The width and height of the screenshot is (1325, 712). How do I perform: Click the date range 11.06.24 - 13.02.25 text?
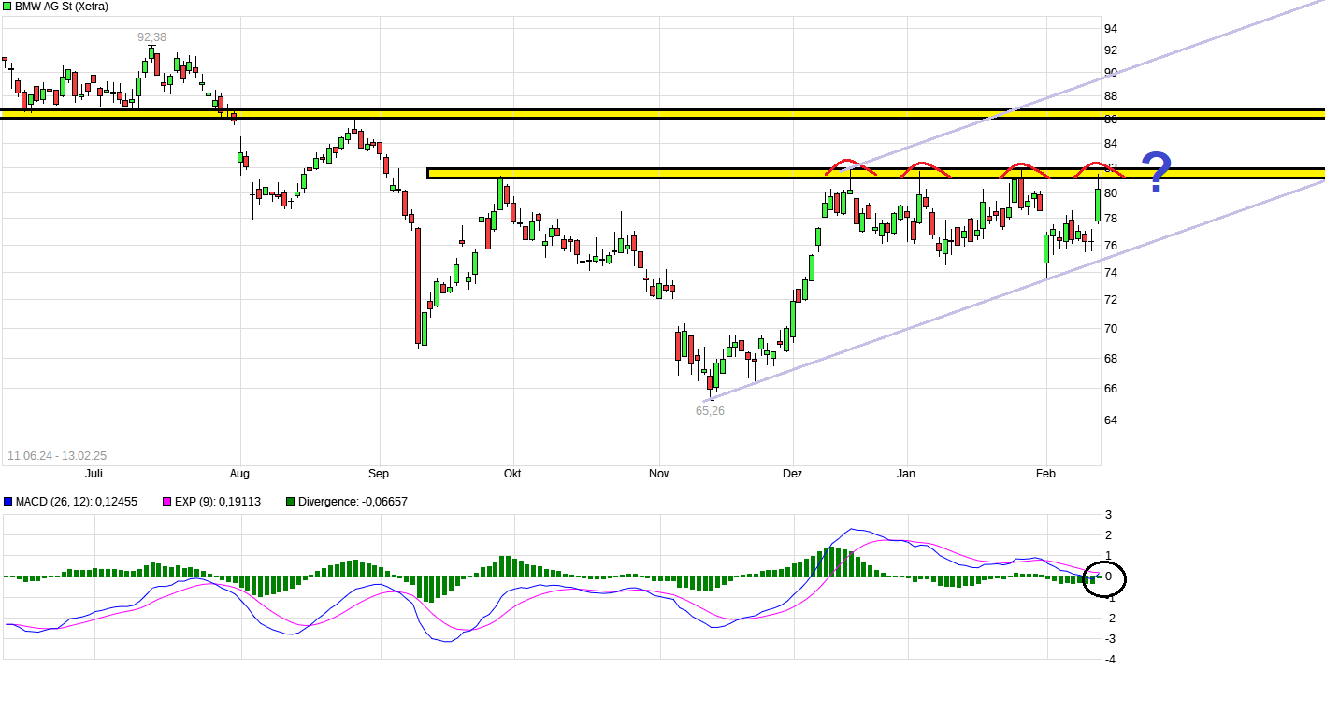click(x=57, y=456)
